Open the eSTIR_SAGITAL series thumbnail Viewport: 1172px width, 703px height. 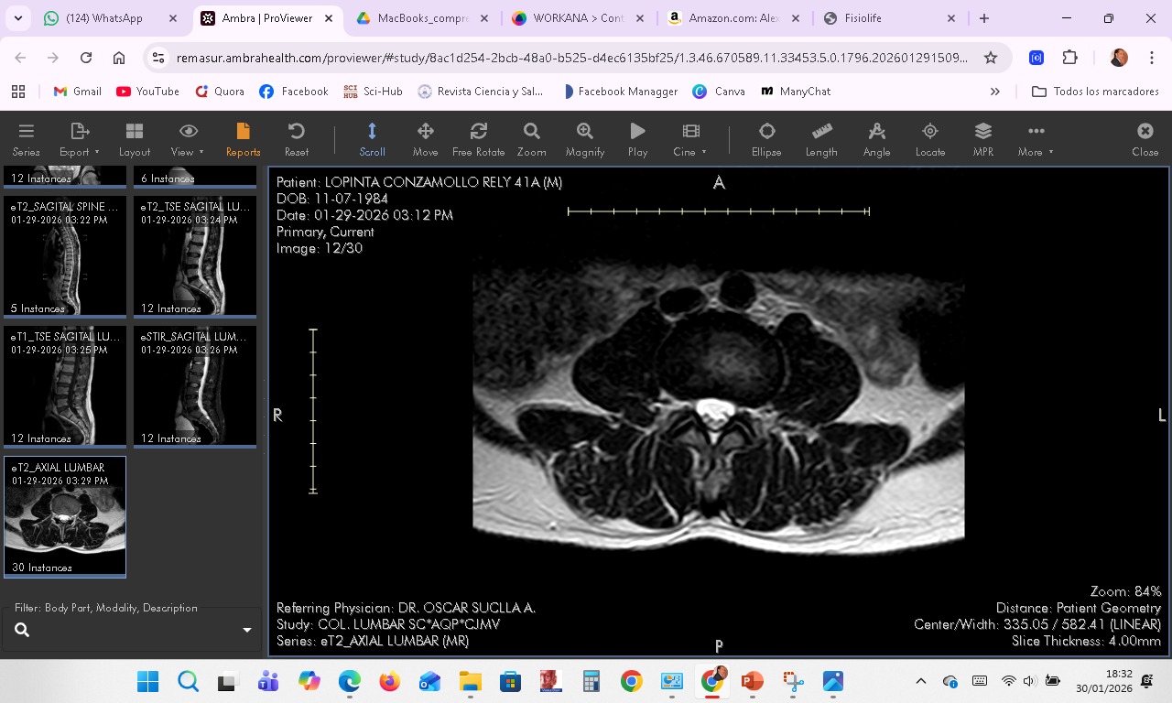(195, 386)
